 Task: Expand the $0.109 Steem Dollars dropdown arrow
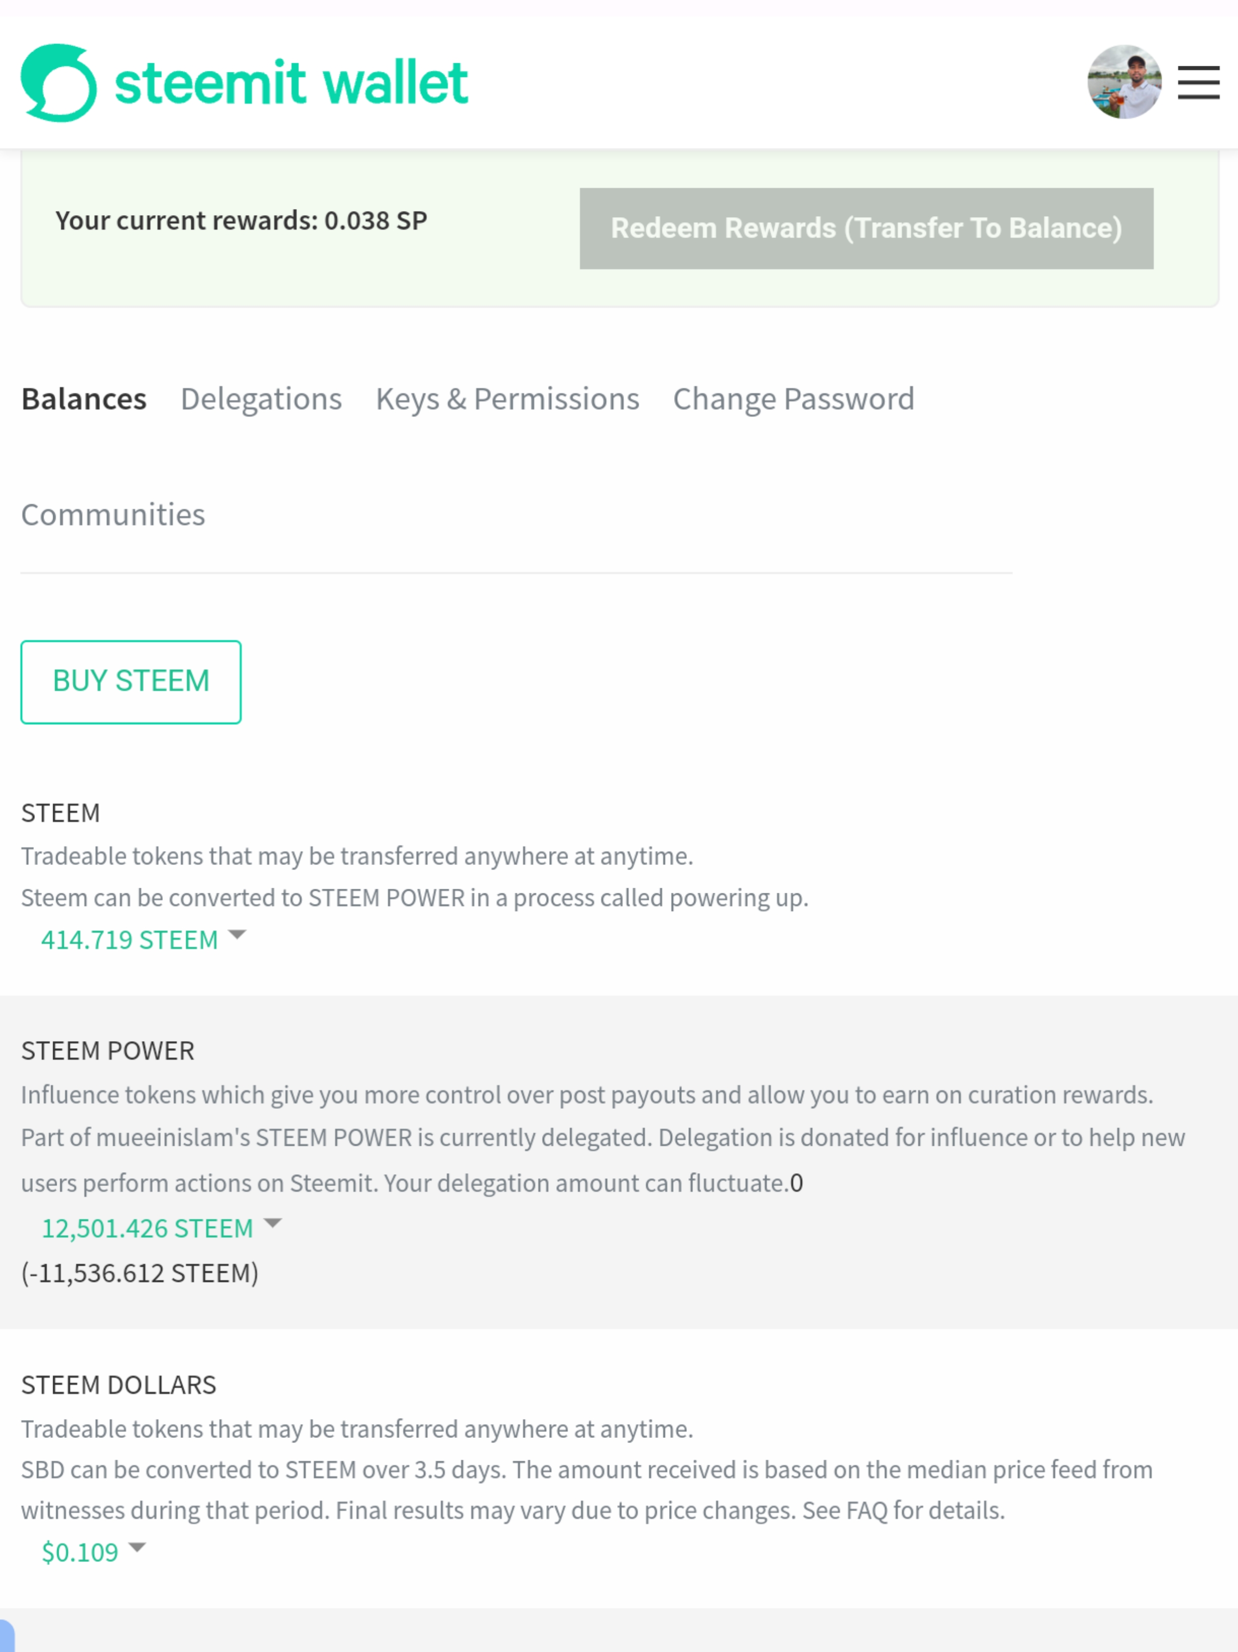click(x=137, y=1547)
